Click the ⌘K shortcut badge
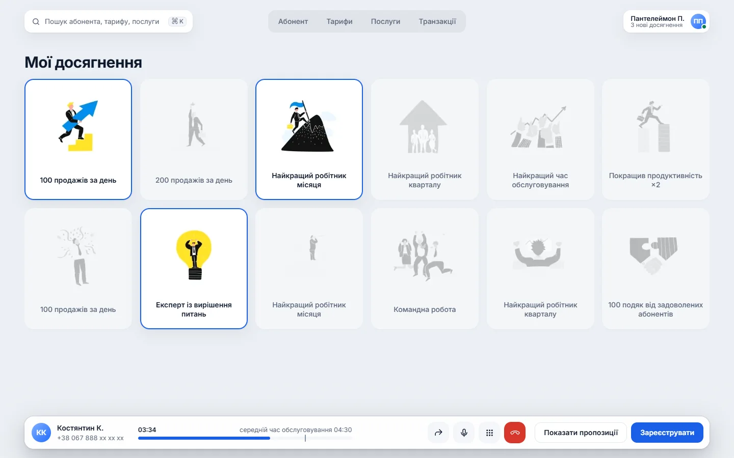Screen dimensions: 734x458 click(x=177, y=21)
